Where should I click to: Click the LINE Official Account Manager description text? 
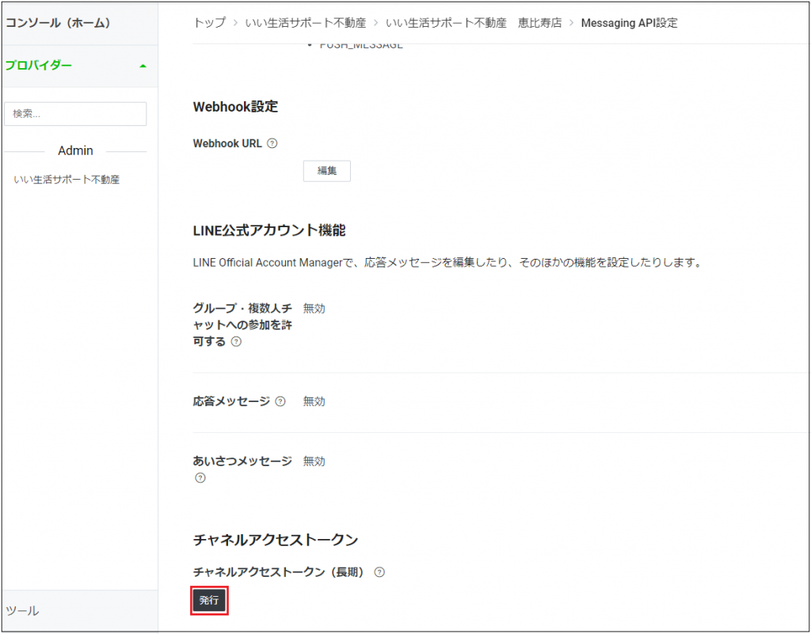[x=447, y=263]
